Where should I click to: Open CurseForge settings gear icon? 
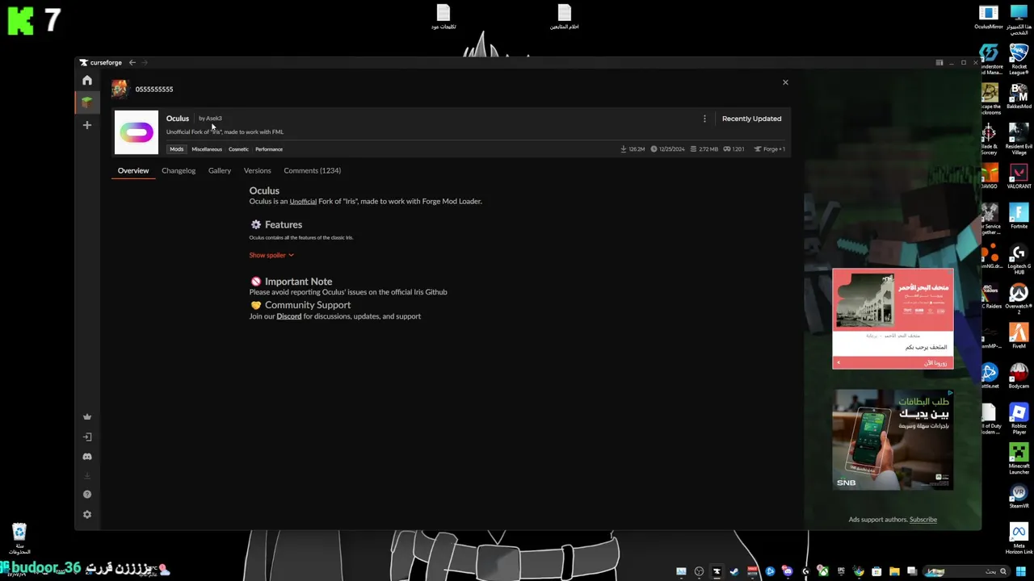click(87, 515)
